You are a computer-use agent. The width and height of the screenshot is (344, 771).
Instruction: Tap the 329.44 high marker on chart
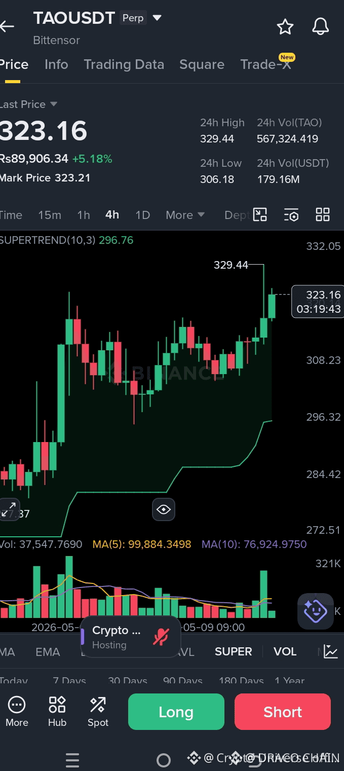coord(231,265)
